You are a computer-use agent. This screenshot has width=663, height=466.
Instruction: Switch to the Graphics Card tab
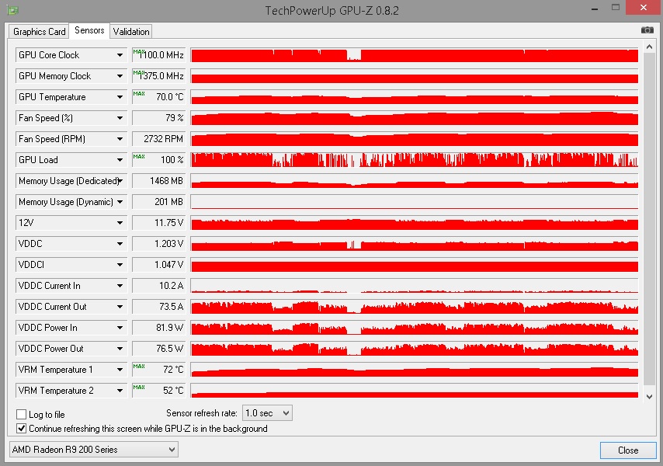click(x=39, y=32)
